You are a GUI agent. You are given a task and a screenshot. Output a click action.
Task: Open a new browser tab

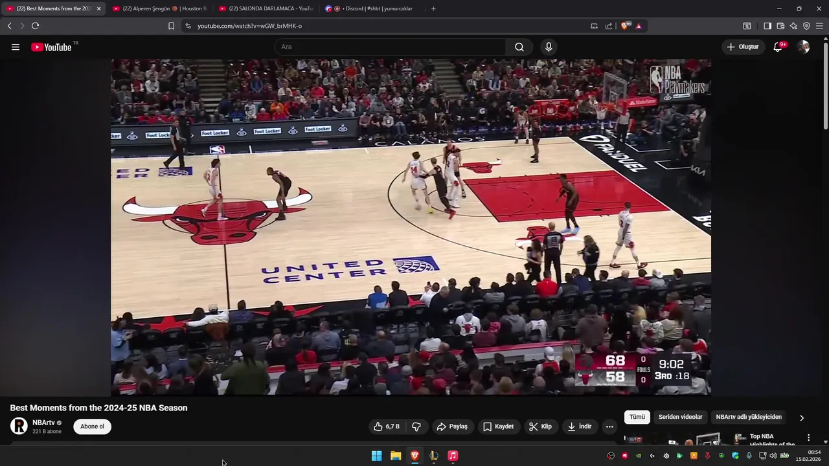pos(433,8)
